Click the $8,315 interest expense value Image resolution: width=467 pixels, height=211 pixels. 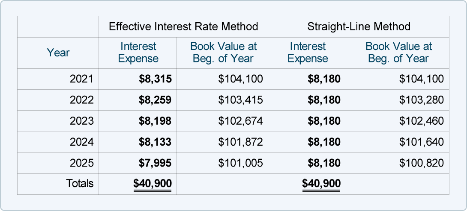pyautogui.click(x=155, y=79)
